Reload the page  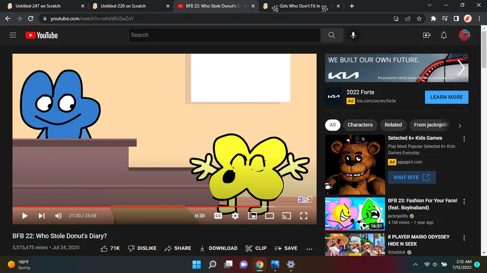pyautogui.click(x=30, y=18)
